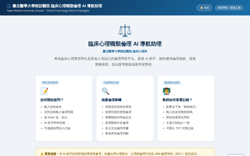Viewport: 250px width, 156px height.
Task: Click the memo pencil icon in the 如何開始提問 card
Action: [x=44, y=91]
